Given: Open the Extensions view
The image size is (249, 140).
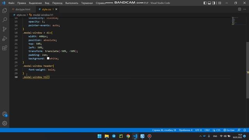Looking at the screenshot, I should click(x=5, y=48).
